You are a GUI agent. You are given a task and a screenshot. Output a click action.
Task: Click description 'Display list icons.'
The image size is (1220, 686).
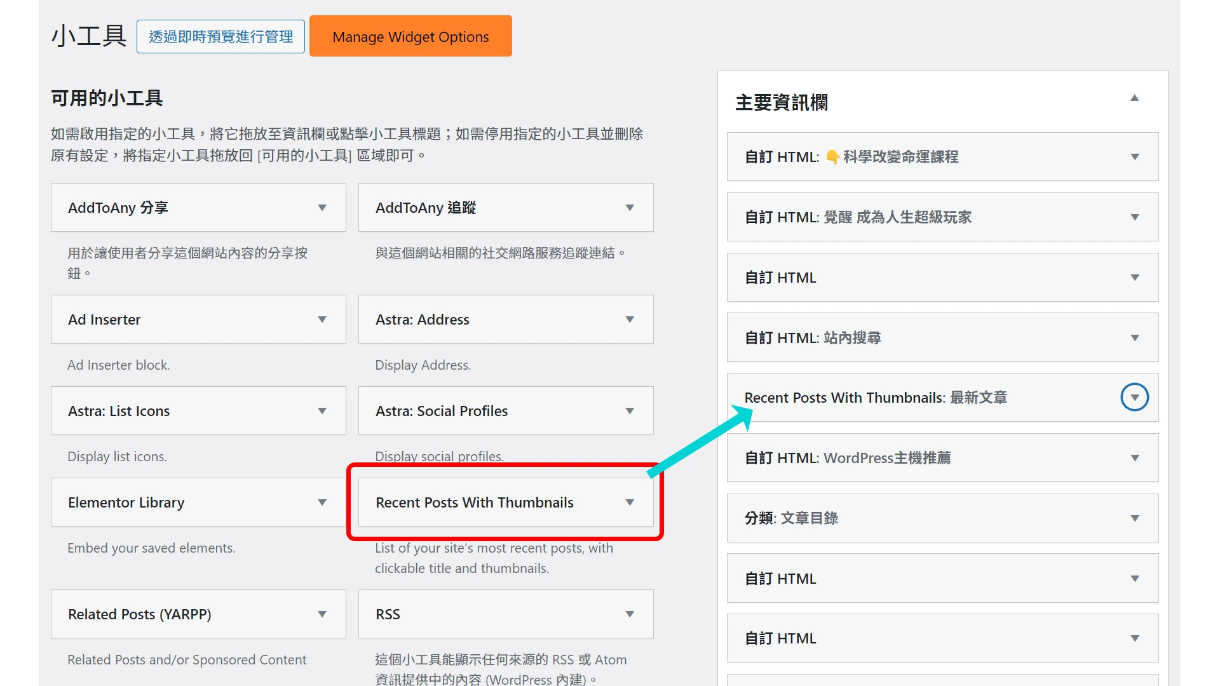118,457
